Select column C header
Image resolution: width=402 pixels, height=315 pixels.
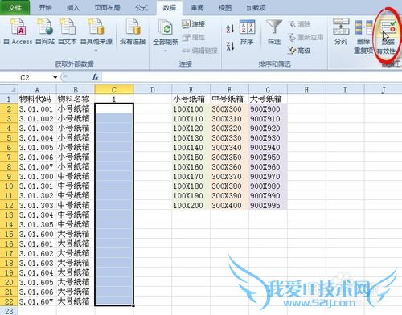(114, 89)
